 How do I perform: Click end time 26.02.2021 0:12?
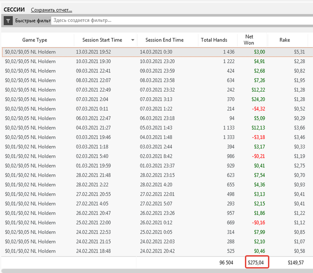coord(156,223)
